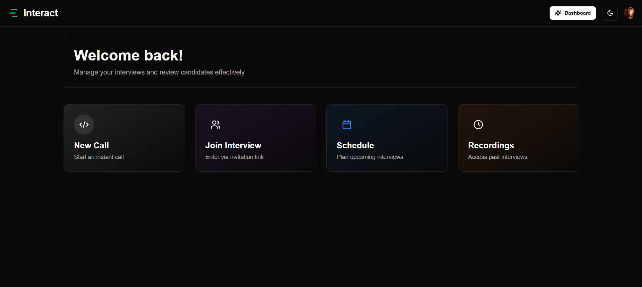The width and height of the screenshot is (642, 287).
Task: Open the Join Interview card title
Action: [233, 145]
